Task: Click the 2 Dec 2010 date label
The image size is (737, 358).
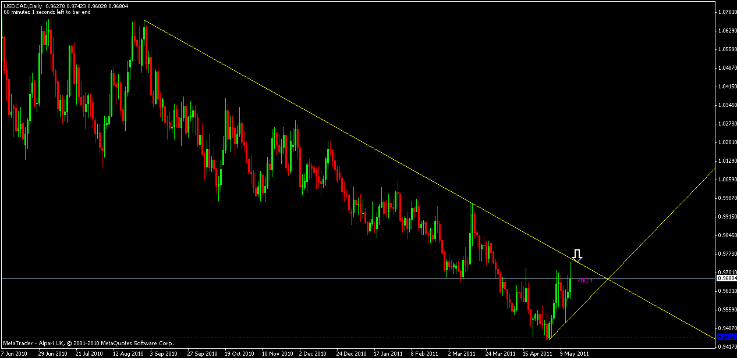Action: 312,353
